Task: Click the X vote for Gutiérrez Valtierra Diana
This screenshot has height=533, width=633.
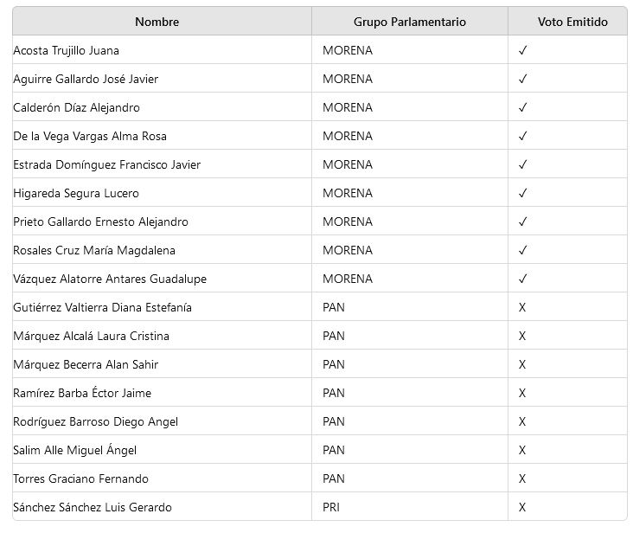Action: pos(522,307)
